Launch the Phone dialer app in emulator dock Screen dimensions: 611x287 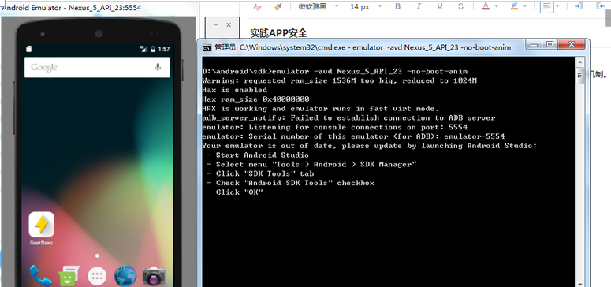coord(40,275)
